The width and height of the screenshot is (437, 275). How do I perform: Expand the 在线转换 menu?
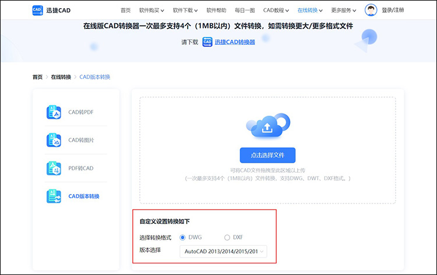[310, 10]
